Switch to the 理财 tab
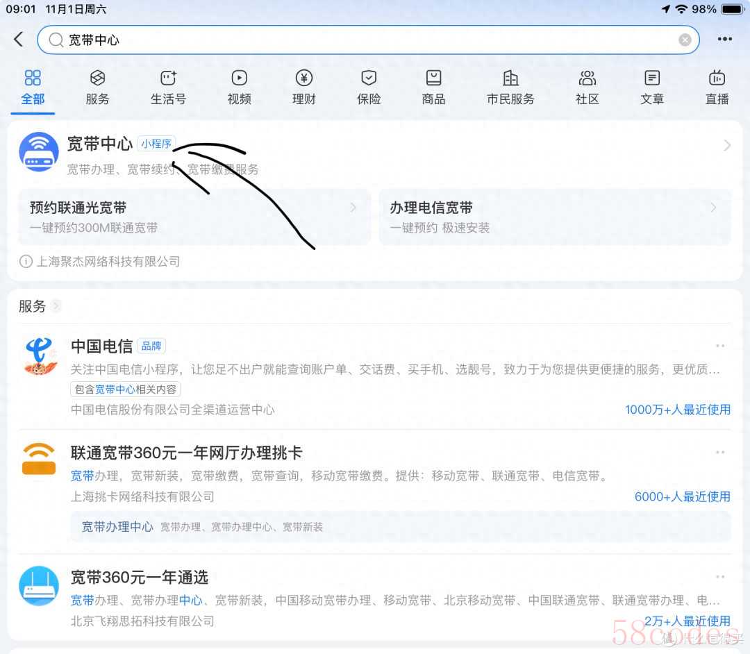 303,87
